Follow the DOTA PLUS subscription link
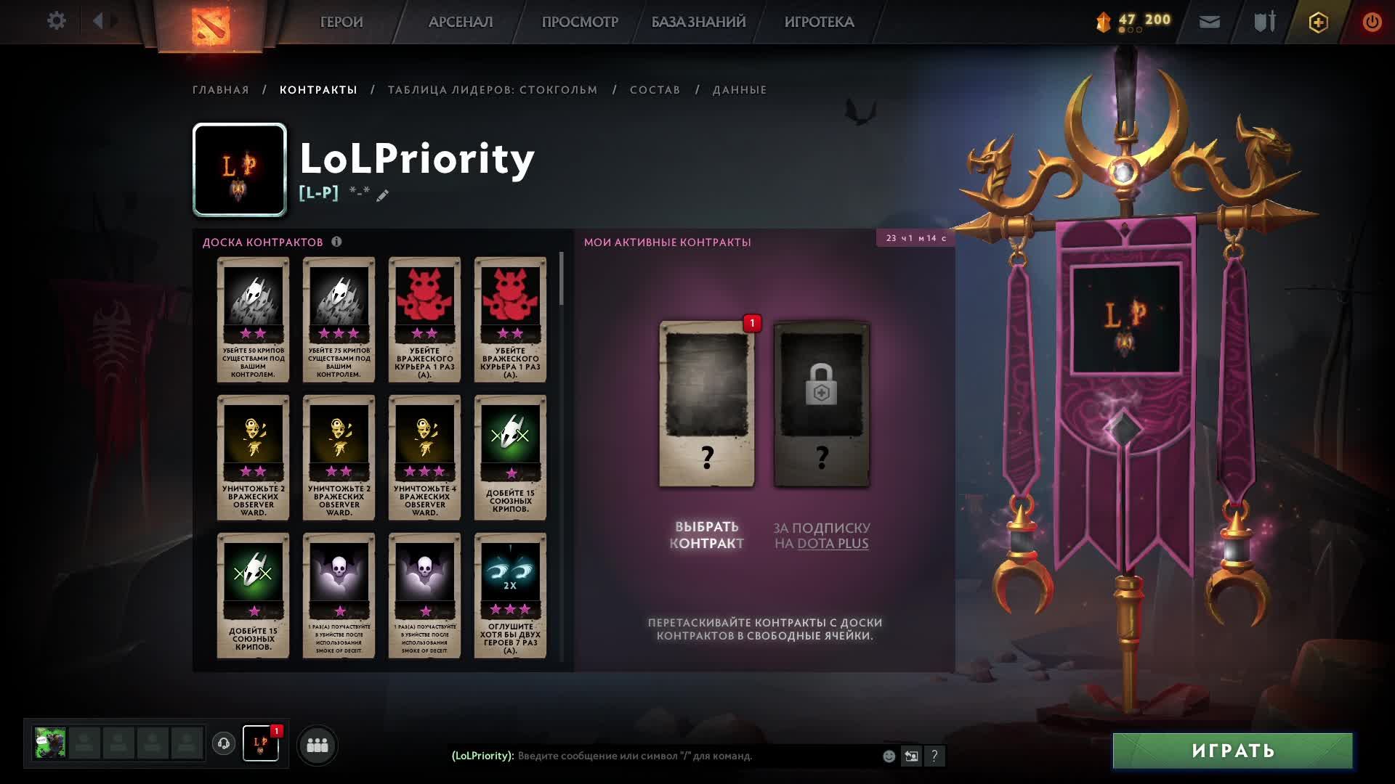 coord(833,544)
